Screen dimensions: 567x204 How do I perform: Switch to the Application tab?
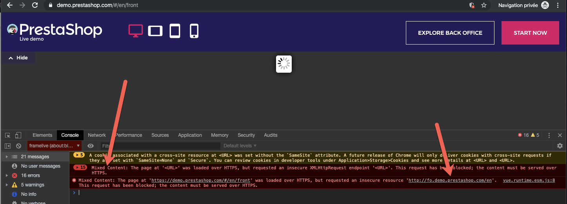[x=190, y=135]
